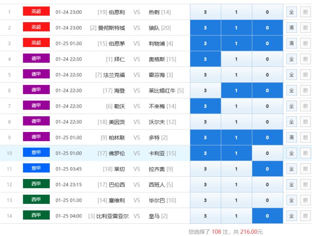The width and height of the screenshot is (312, 236).
Task: Mark 胆 for 伯恩茅 vs 利物浦
Action: (x=305, y=43)
